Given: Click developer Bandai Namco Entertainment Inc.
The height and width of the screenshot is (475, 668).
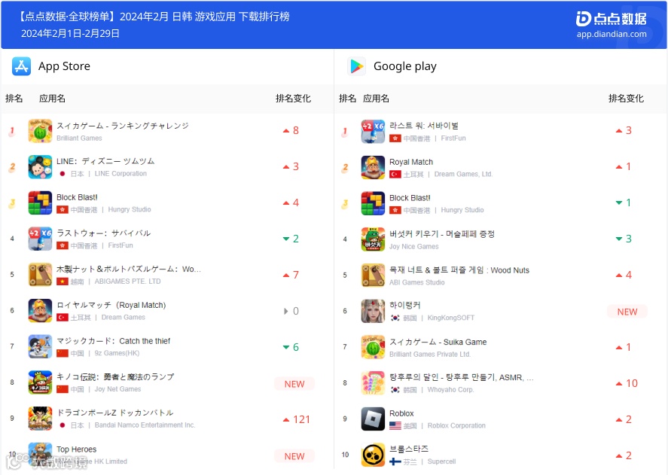Looking at the screenshot, I should point(145,425).
